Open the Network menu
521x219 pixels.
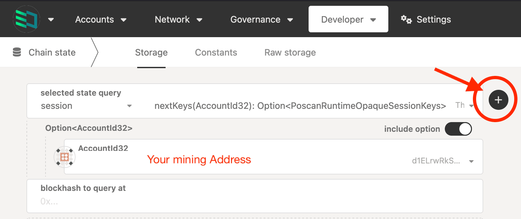[x=178, y=20]
